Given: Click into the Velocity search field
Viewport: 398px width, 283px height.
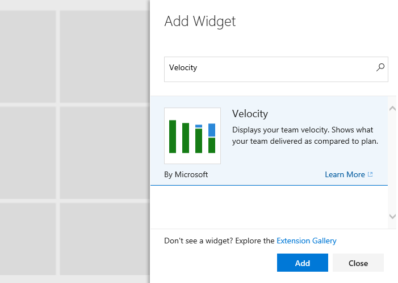Looking at the screenshot, I should [x=267, y=67].
